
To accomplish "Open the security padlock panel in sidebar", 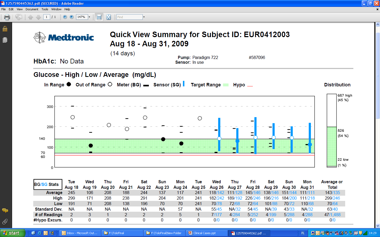I will (x=5, y=29).
